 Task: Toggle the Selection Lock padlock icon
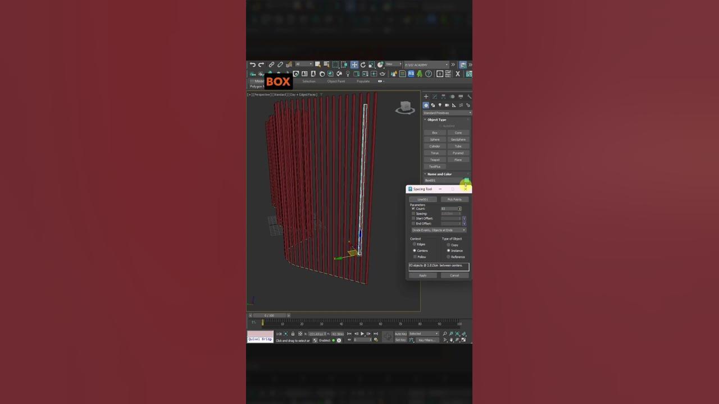[293, 334]
